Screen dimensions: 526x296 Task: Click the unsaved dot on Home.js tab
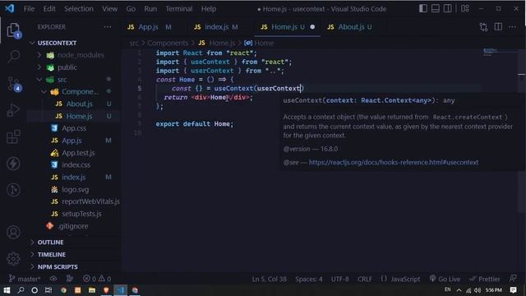(312, 27)
